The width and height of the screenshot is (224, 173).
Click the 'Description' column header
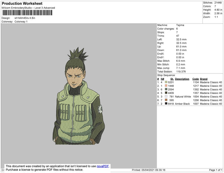(x=182, y=79)
